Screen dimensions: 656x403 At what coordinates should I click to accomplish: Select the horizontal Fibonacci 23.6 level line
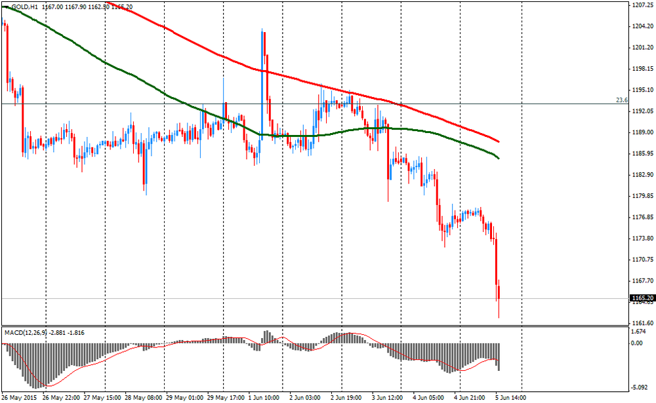(x=314, y=104)
